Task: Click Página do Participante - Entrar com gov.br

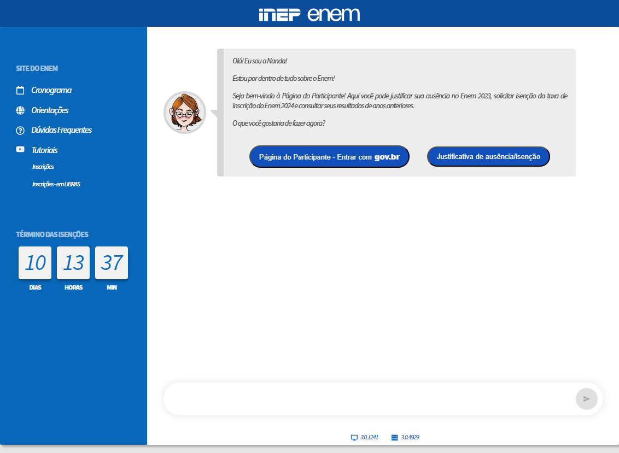Action: tap(329, 157)
